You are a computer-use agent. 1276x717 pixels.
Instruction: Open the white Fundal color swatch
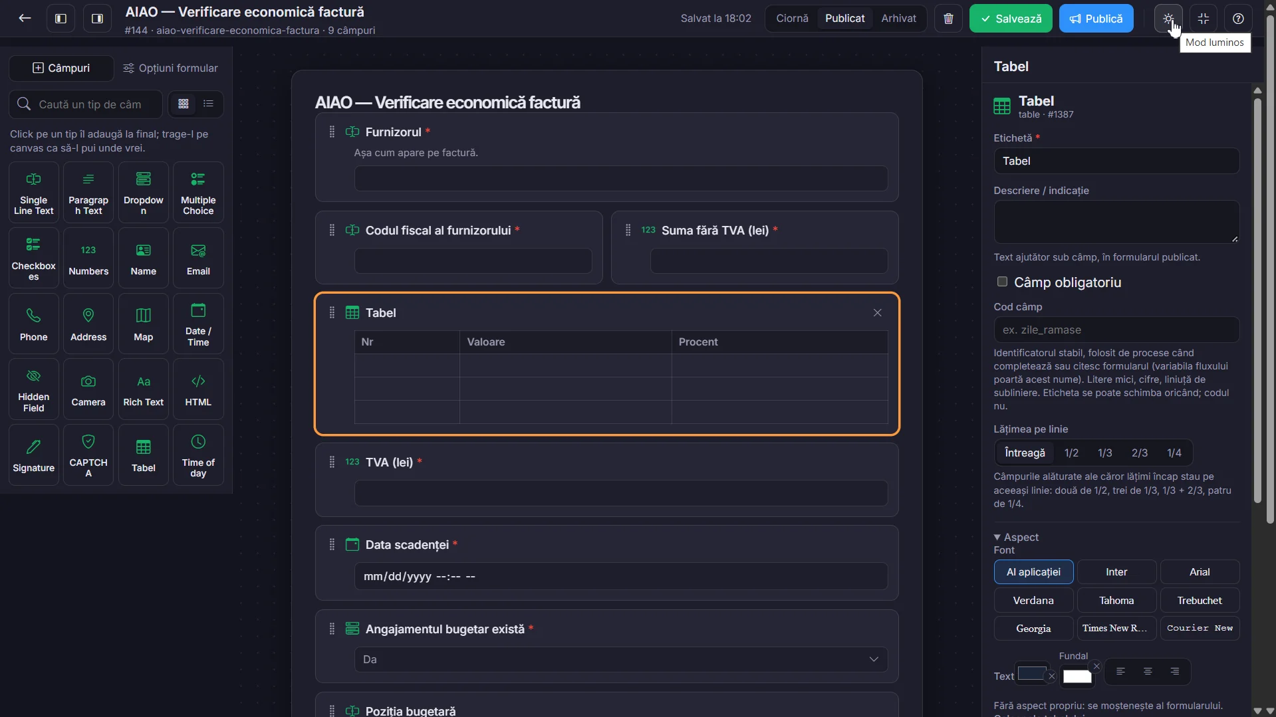(1077, 676)
